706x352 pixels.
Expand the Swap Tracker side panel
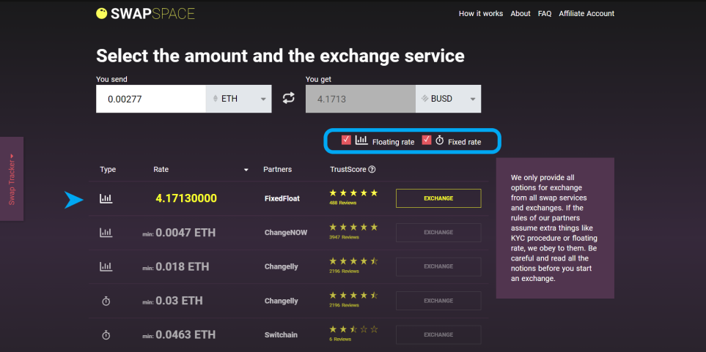pos(12,179)
